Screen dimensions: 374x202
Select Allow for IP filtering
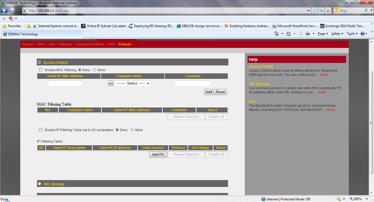pyautogui.click(x=132, y=130)
